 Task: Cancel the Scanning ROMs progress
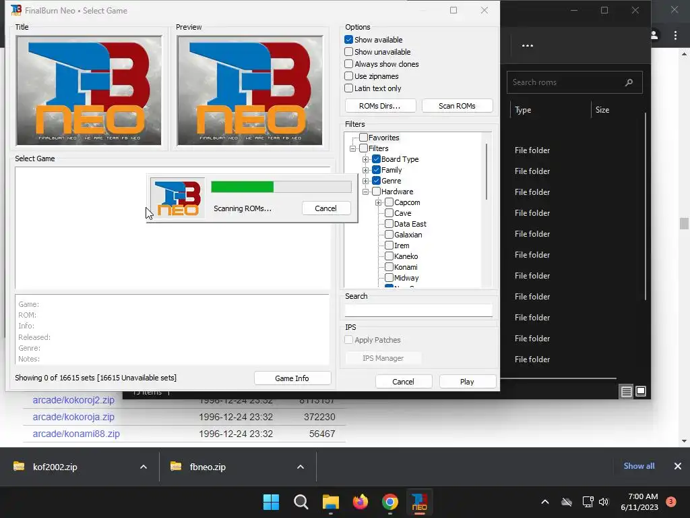326,208
